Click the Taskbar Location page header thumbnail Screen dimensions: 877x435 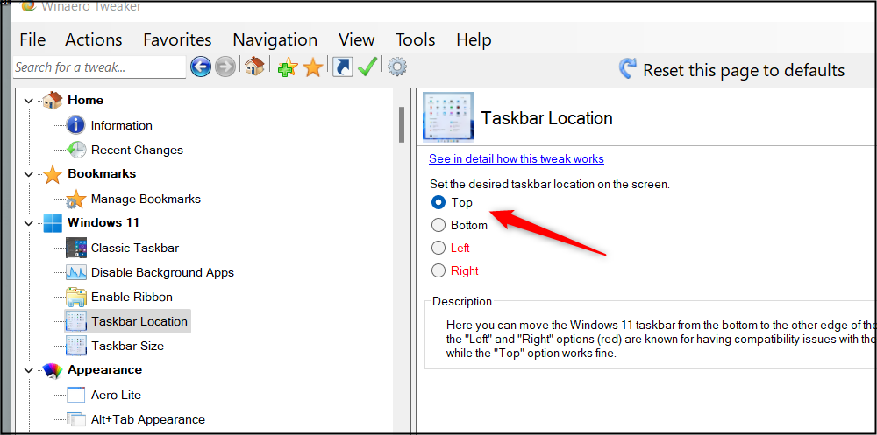tap(448, 116)
